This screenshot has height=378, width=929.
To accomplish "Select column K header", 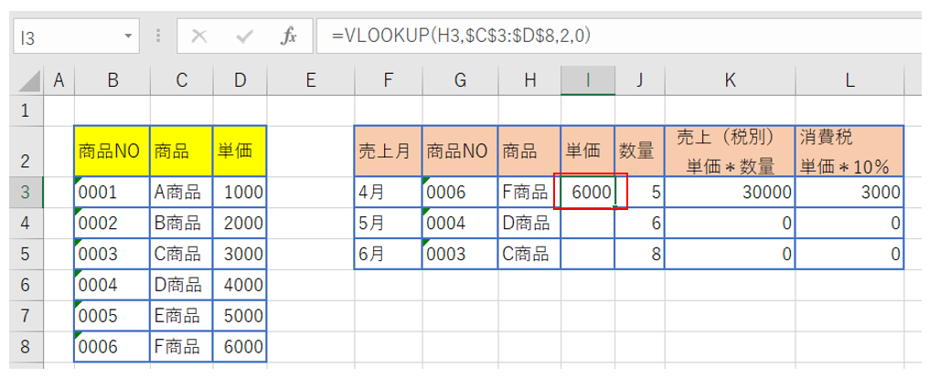I will (x=730, y=80).
